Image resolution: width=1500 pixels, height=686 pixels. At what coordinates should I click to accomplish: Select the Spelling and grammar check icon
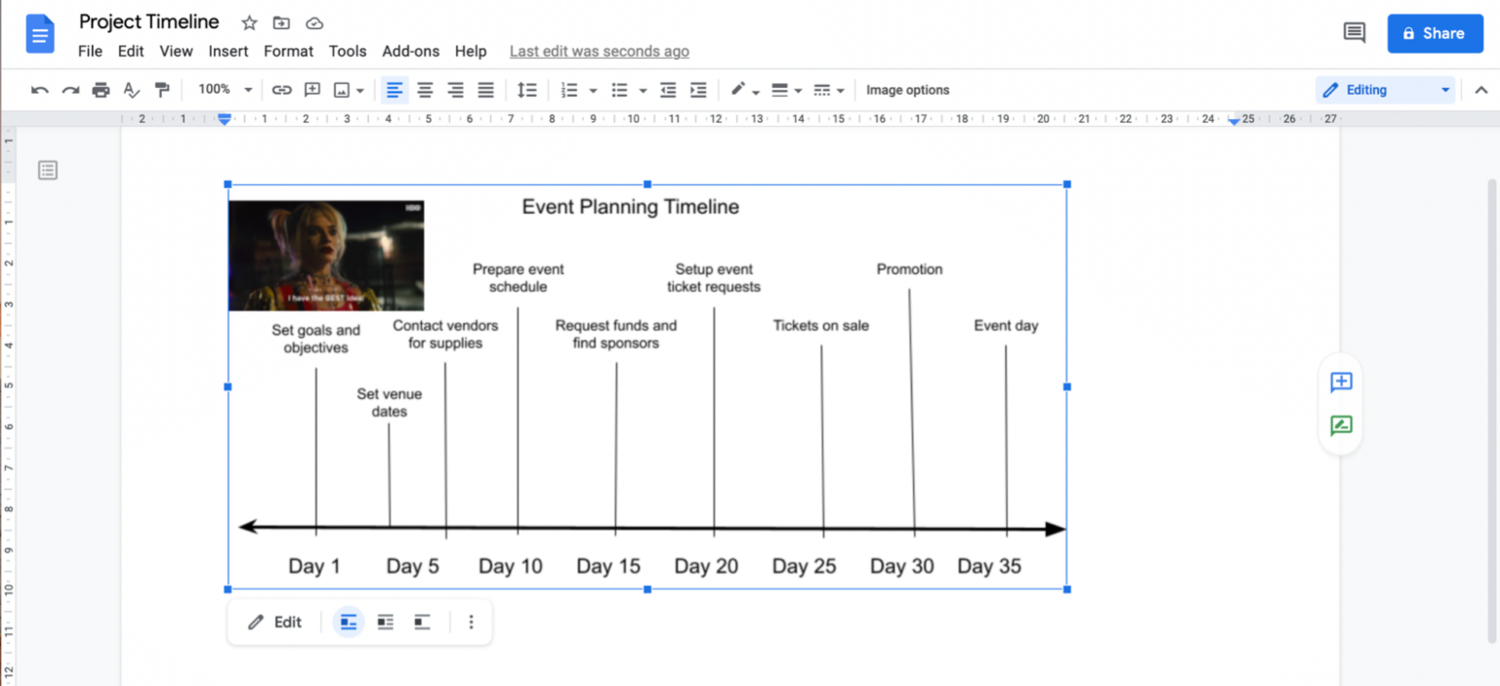click(131, 89)
